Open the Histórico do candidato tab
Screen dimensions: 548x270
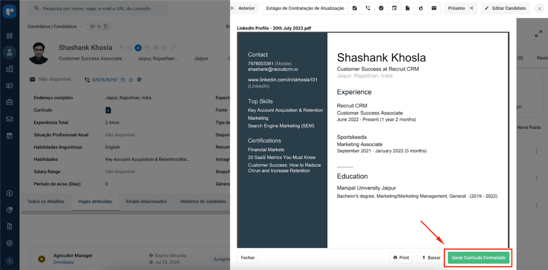[203, 201]
